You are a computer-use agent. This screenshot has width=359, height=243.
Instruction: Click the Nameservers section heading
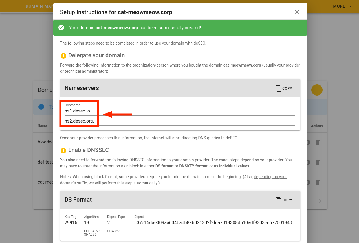pyautogui.click(x=82, y=88)
